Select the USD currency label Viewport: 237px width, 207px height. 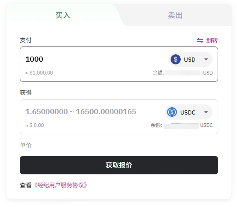point(190,59)
